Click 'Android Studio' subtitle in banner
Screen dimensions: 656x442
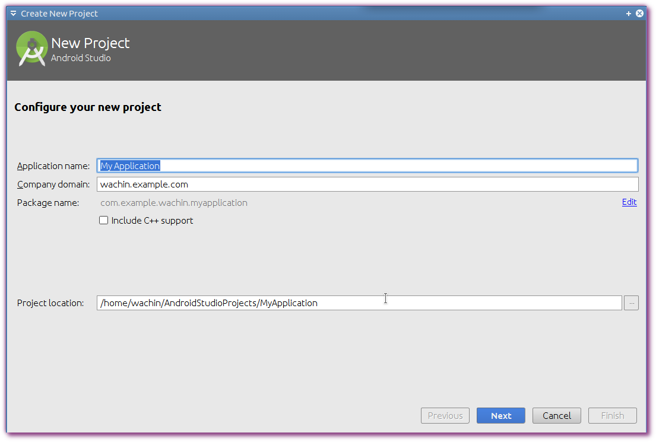[81, 58]
